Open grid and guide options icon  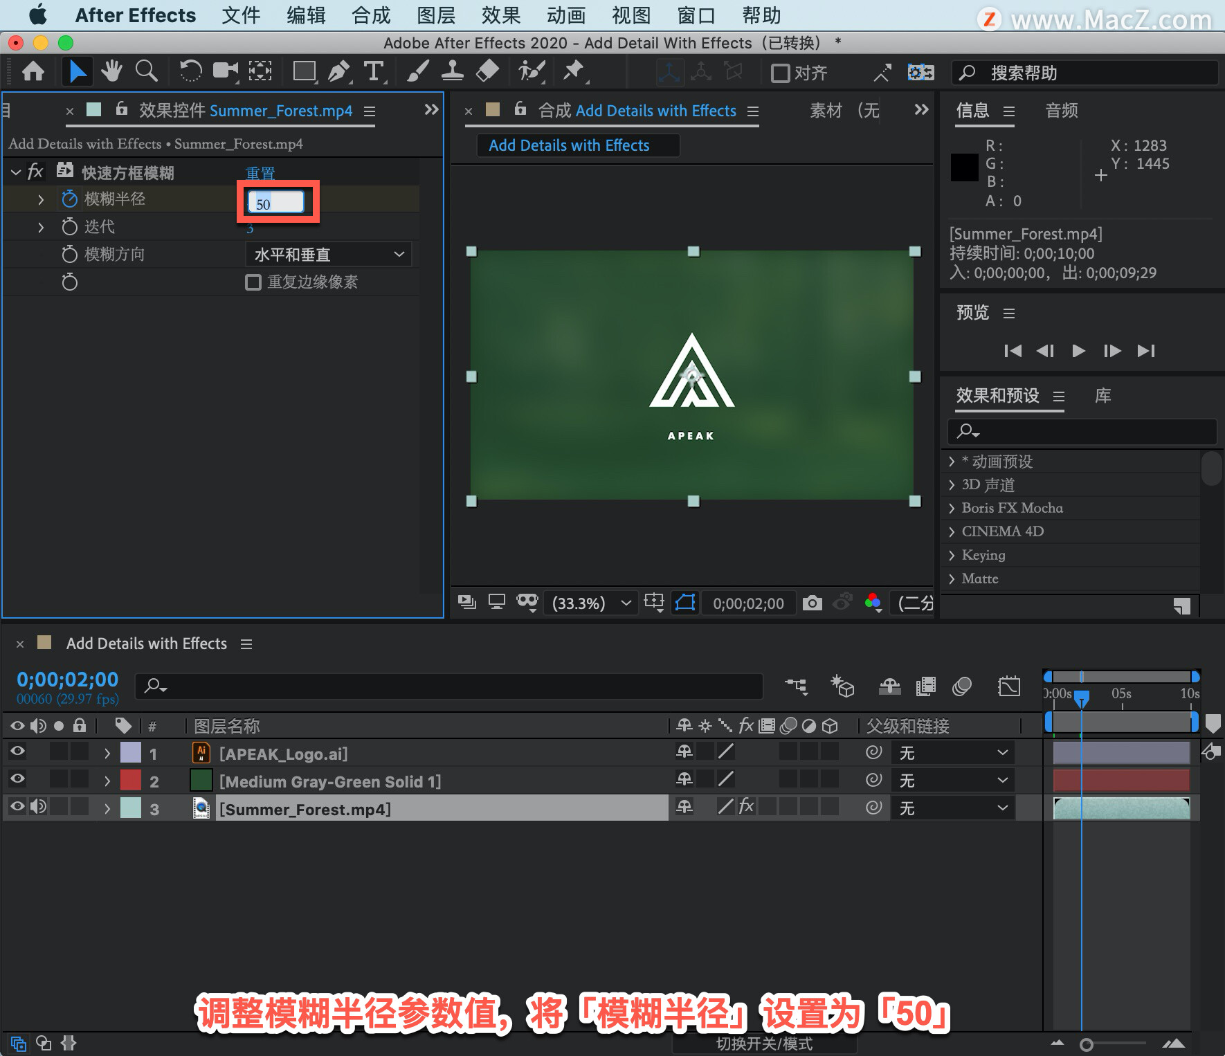point(653,603)
